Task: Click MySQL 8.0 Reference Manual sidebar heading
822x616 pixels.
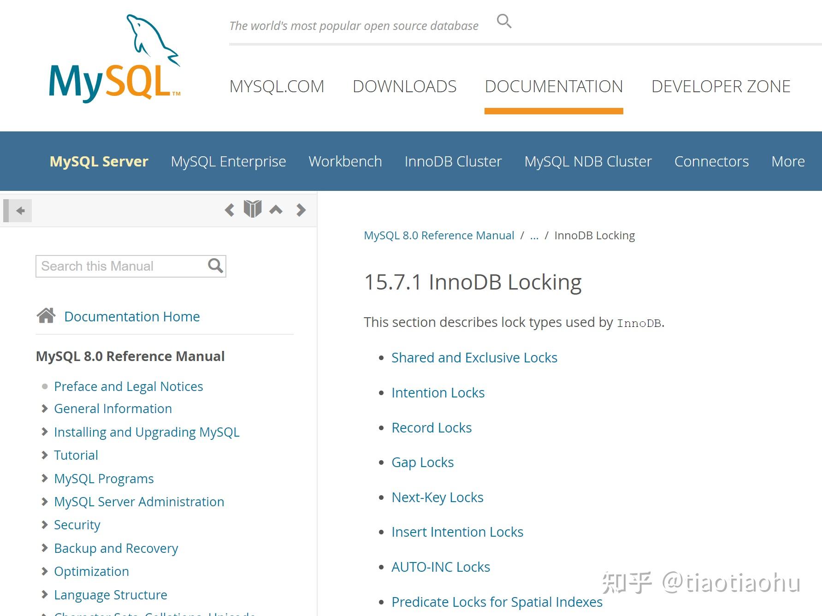Action: (130, 356)
